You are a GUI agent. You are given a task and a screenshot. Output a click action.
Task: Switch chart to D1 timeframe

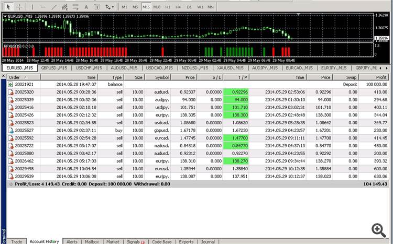tap(189, 7)
